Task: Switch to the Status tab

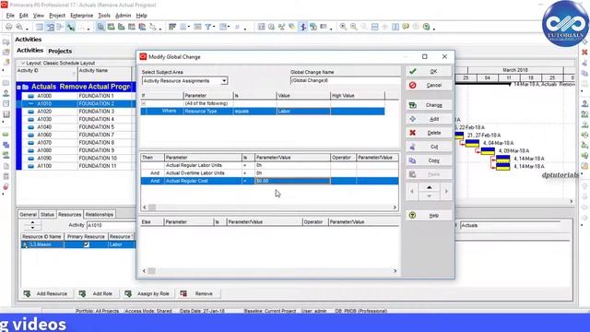Action: (x=47, y=215)
